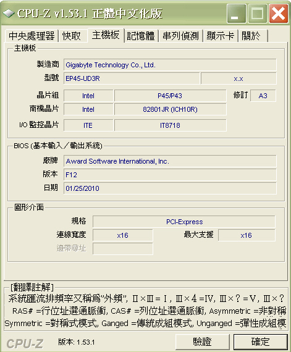Open the 顯示卡 tab

(221, 36)
